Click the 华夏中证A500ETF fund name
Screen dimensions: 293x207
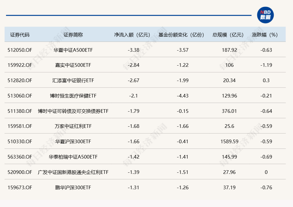[x=73, y=50]
